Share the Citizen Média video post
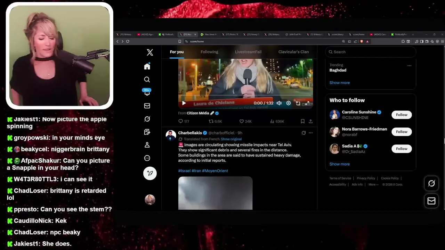 (310, 121)
